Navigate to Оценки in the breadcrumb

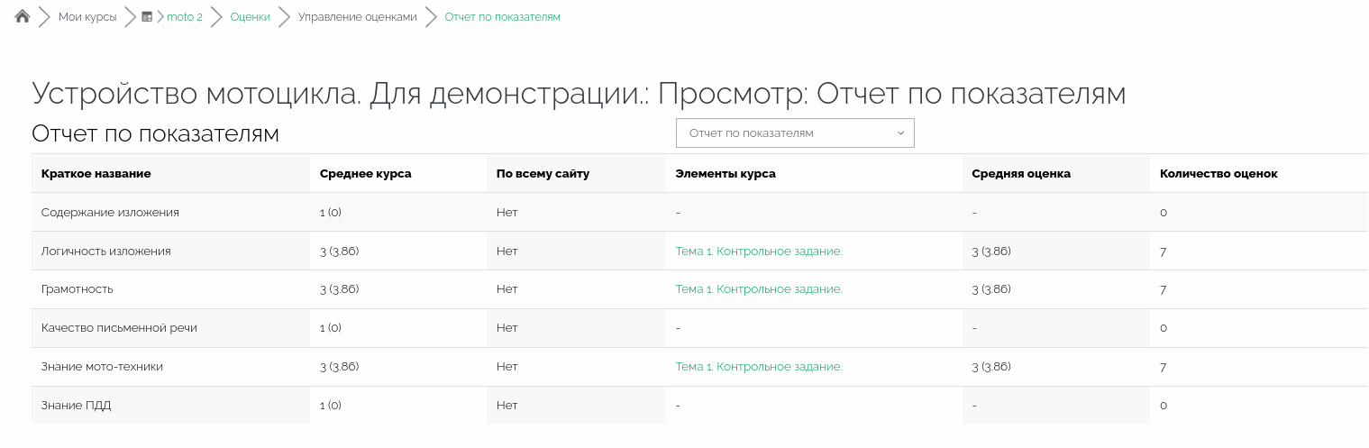(x=250, y=17)
